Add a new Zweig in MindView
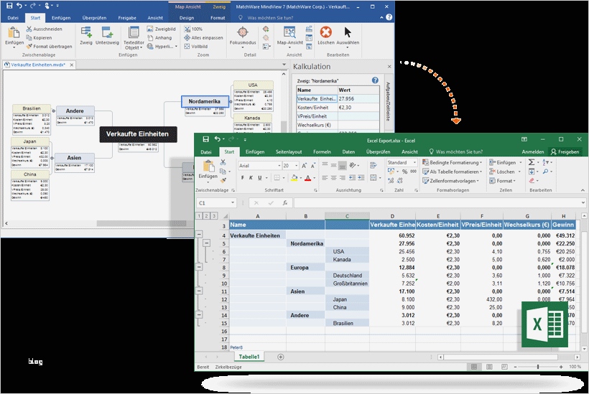The image size is (589, 394). (86, 36)
